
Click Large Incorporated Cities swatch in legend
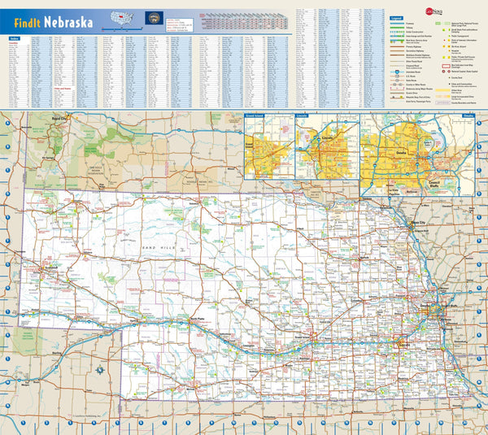coord(443,97)
